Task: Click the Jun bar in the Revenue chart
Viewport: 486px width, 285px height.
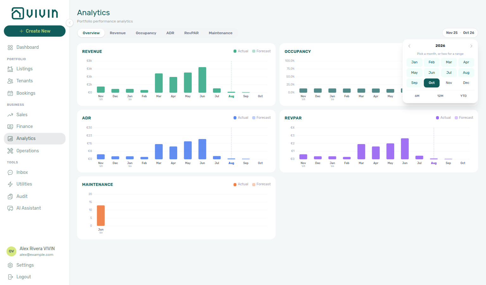Action: coord(202,80)
